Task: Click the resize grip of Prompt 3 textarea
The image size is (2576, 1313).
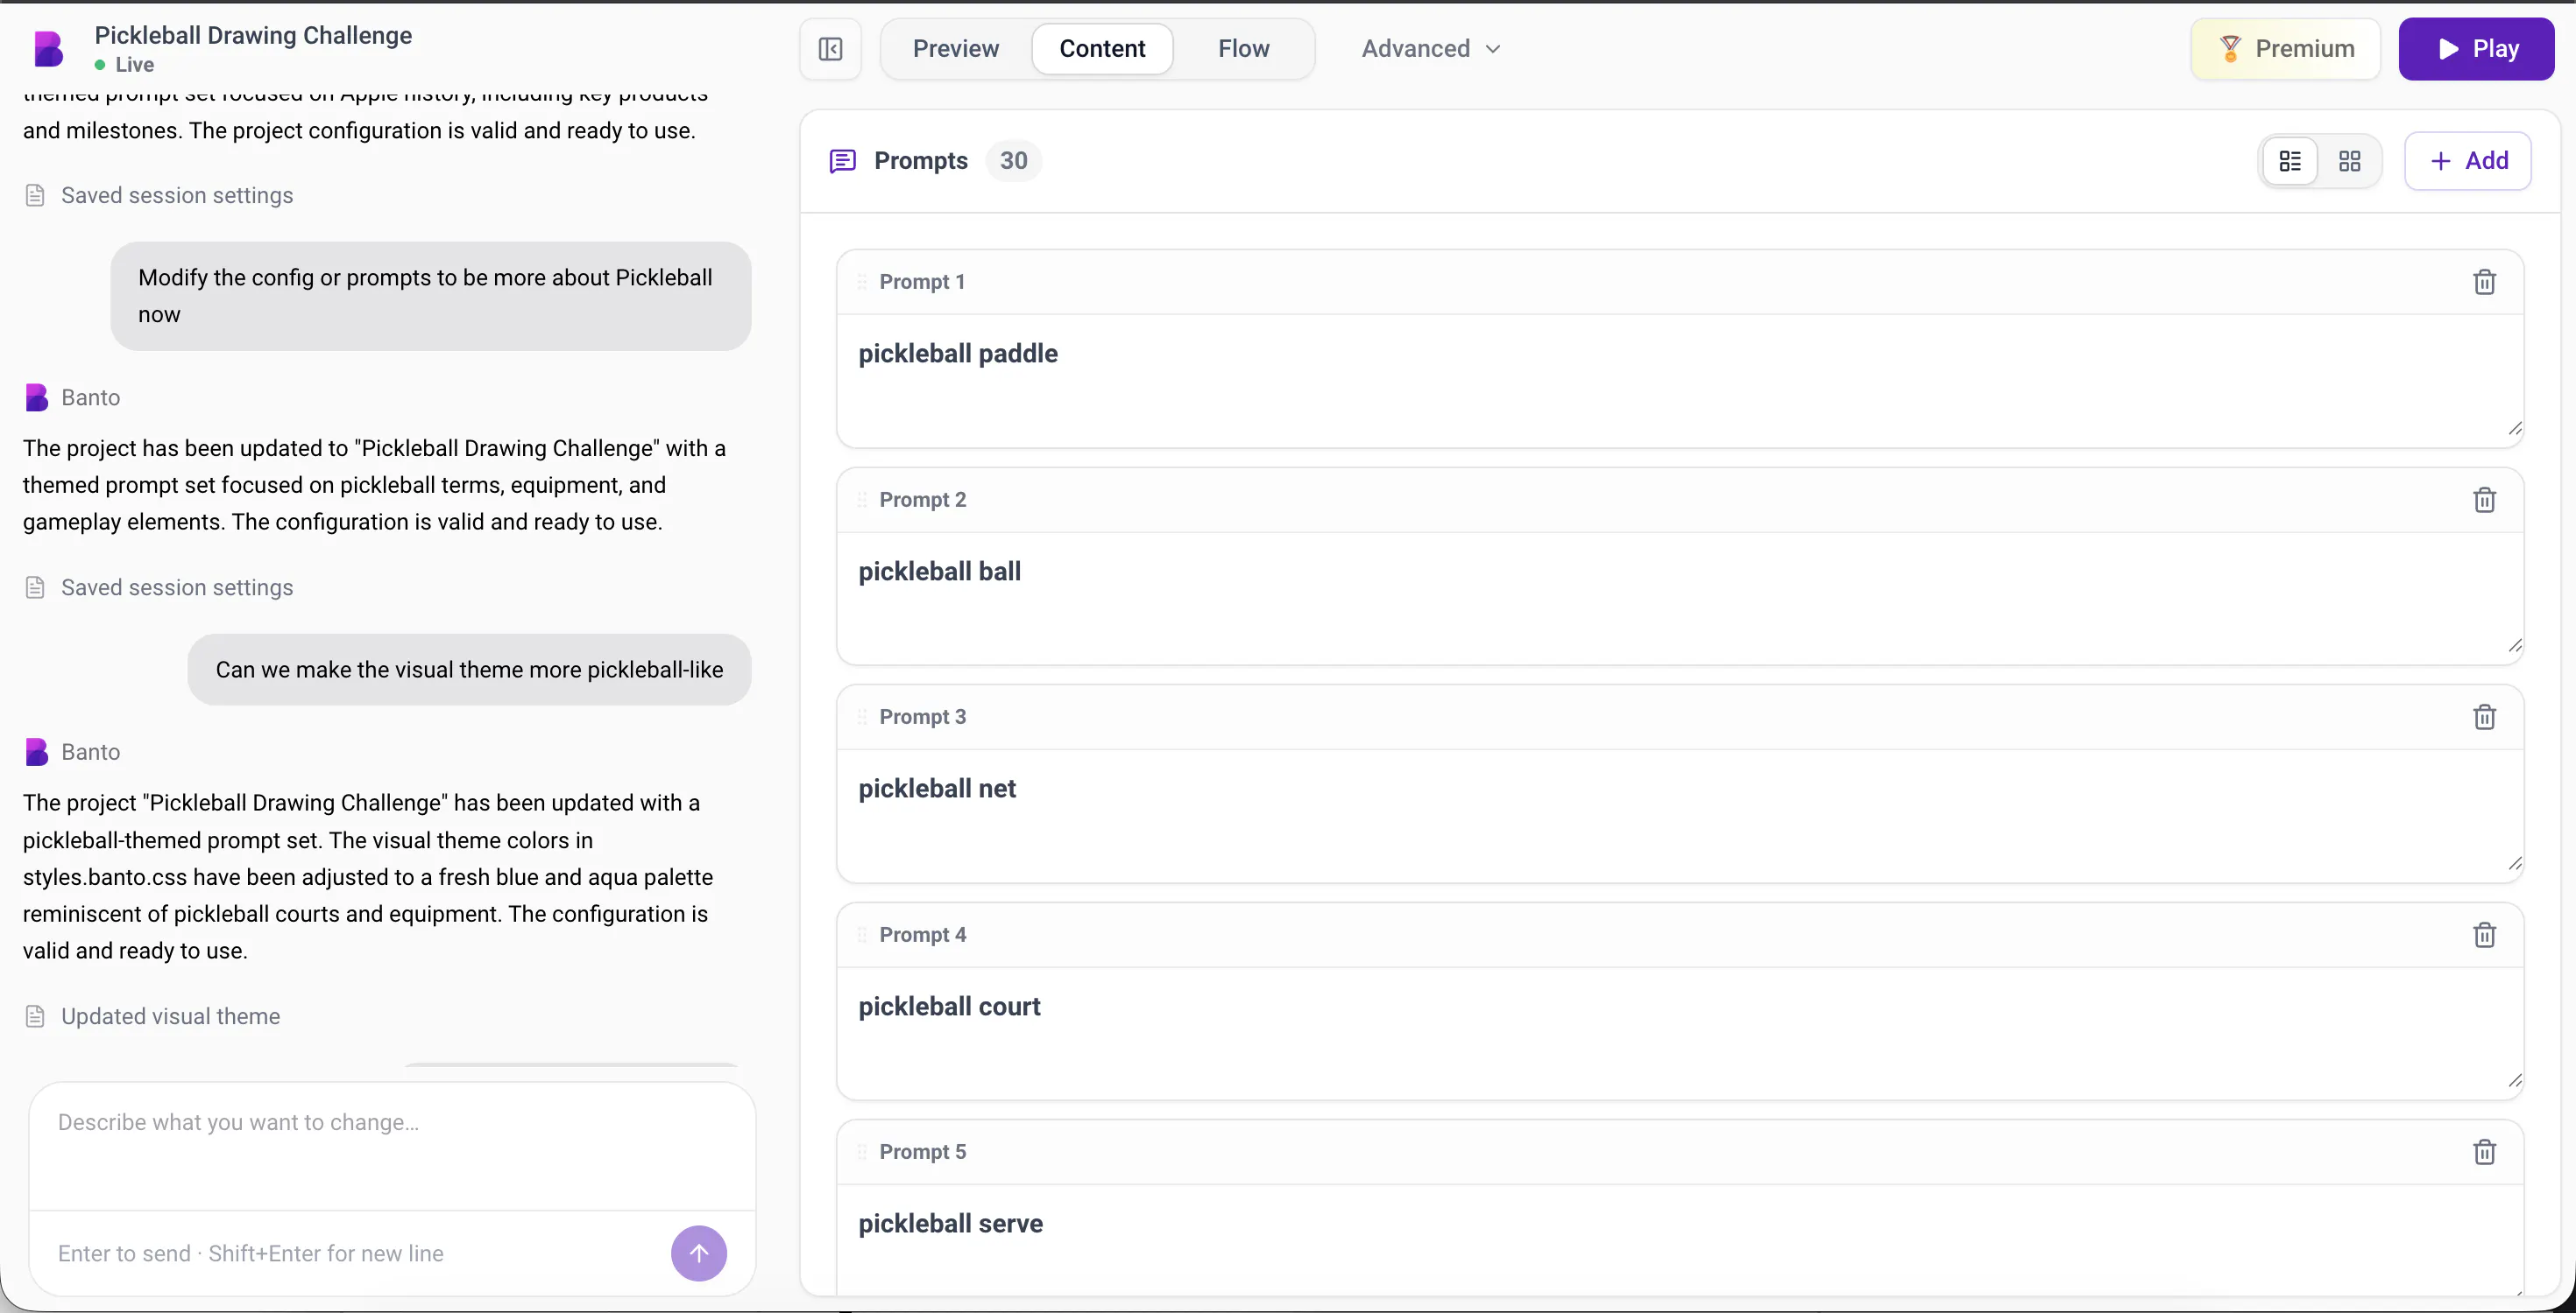Action: 2514,863
